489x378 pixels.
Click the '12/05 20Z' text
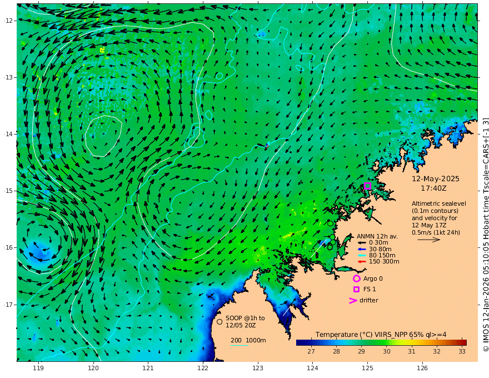point(241,325)
